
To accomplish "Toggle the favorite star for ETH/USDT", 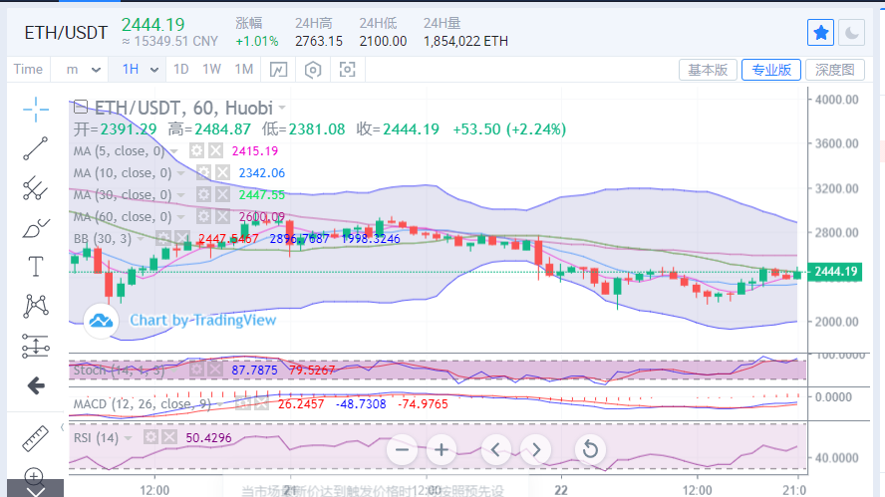I will click(820, 33).
